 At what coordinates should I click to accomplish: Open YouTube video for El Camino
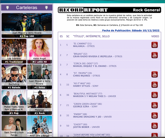tap(154, 45)
